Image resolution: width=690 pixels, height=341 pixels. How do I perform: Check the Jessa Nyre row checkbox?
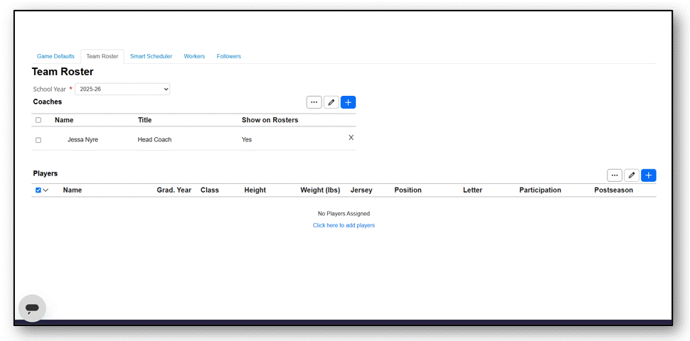pos(38,140)
